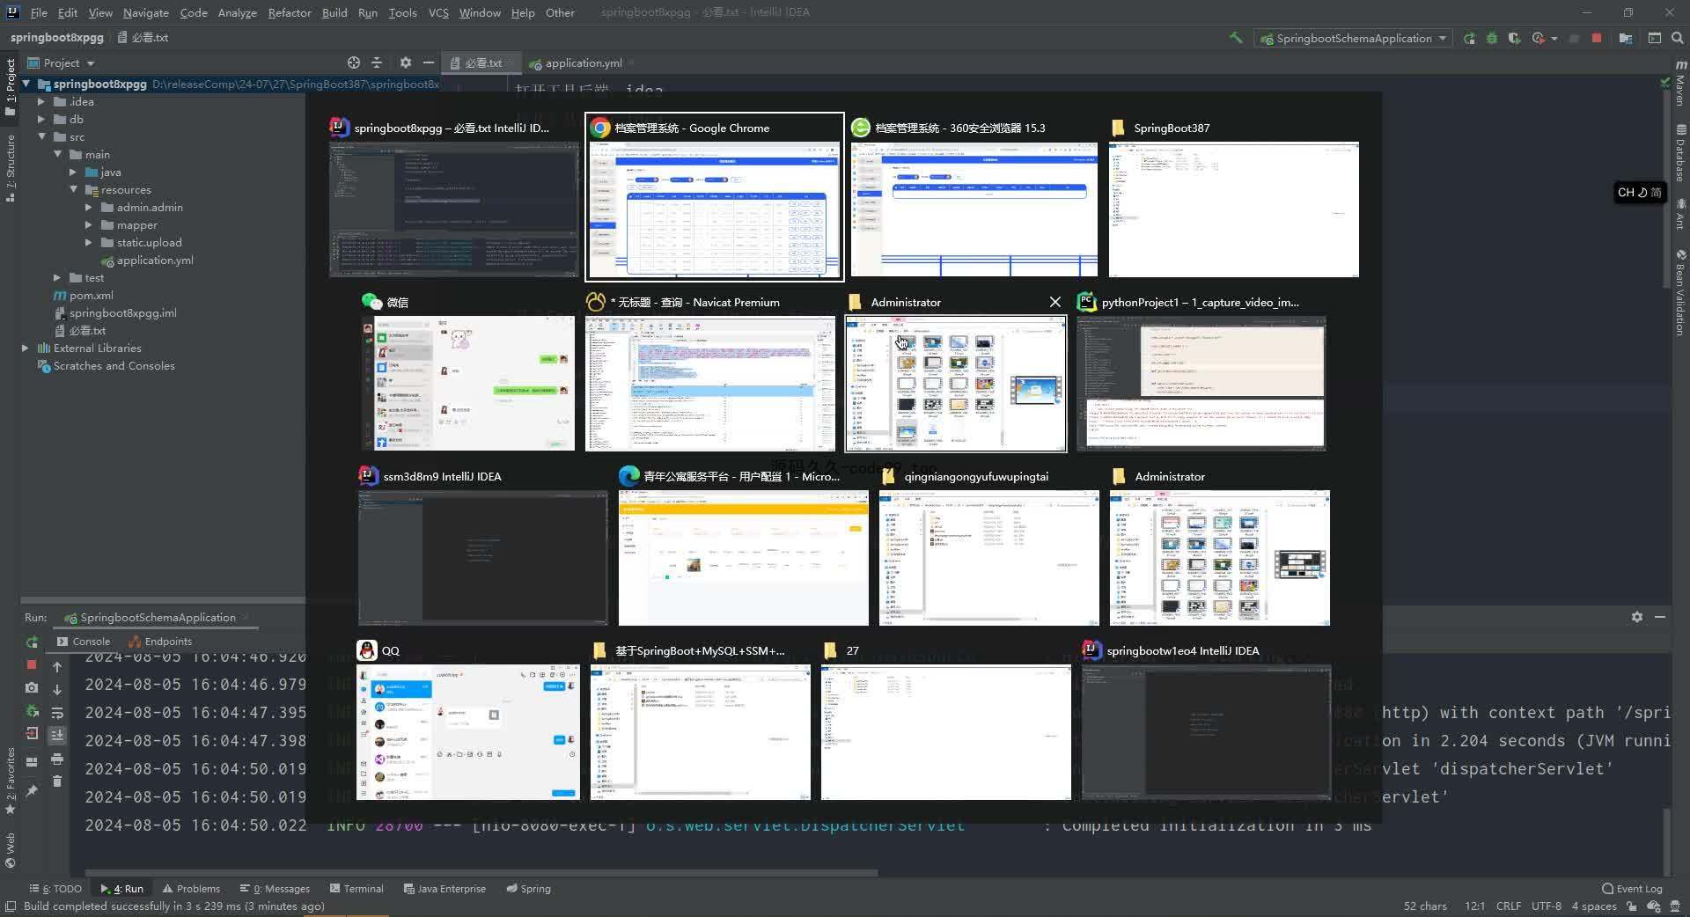Open the Maven side panel

(1680, 82)
